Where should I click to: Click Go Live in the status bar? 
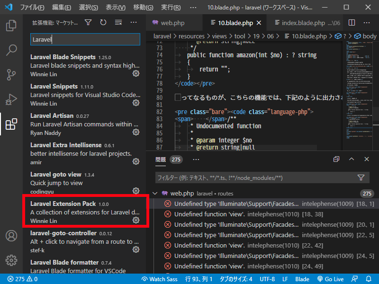pos(330,279)
